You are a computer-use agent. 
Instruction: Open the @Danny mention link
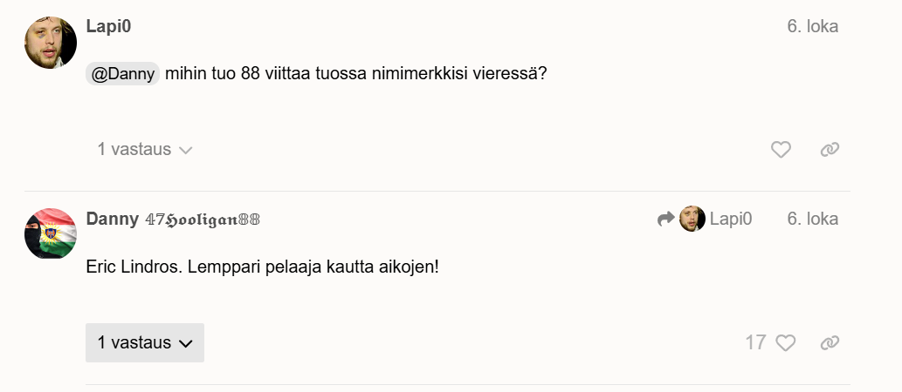click(x=122, y=74)
